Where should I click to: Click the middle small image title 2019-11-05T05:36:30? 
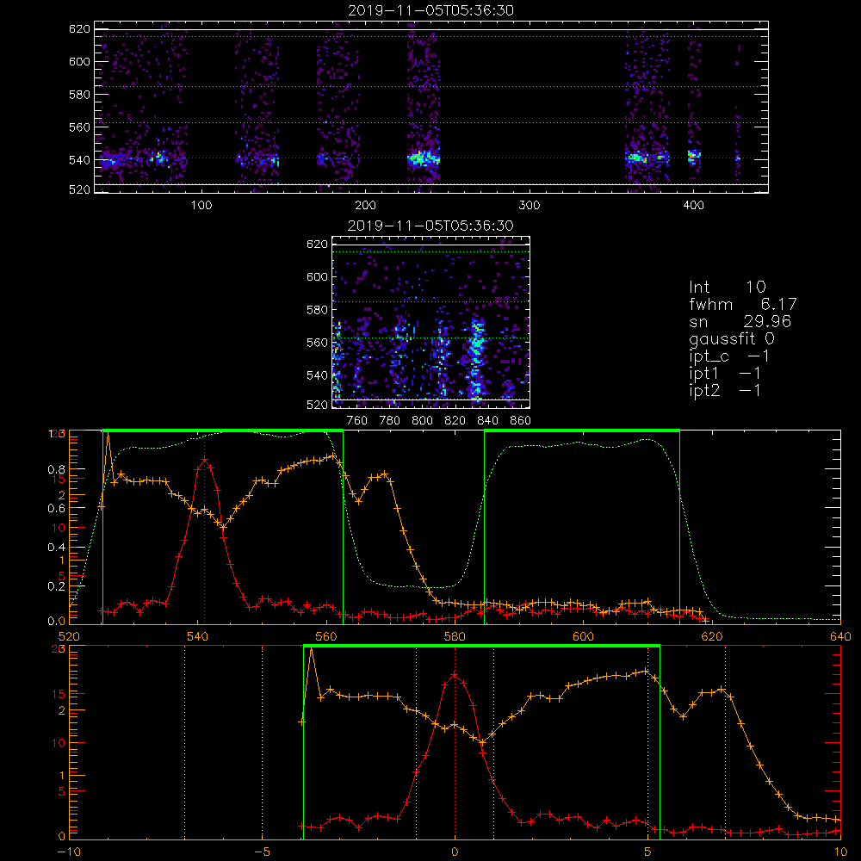430,225
